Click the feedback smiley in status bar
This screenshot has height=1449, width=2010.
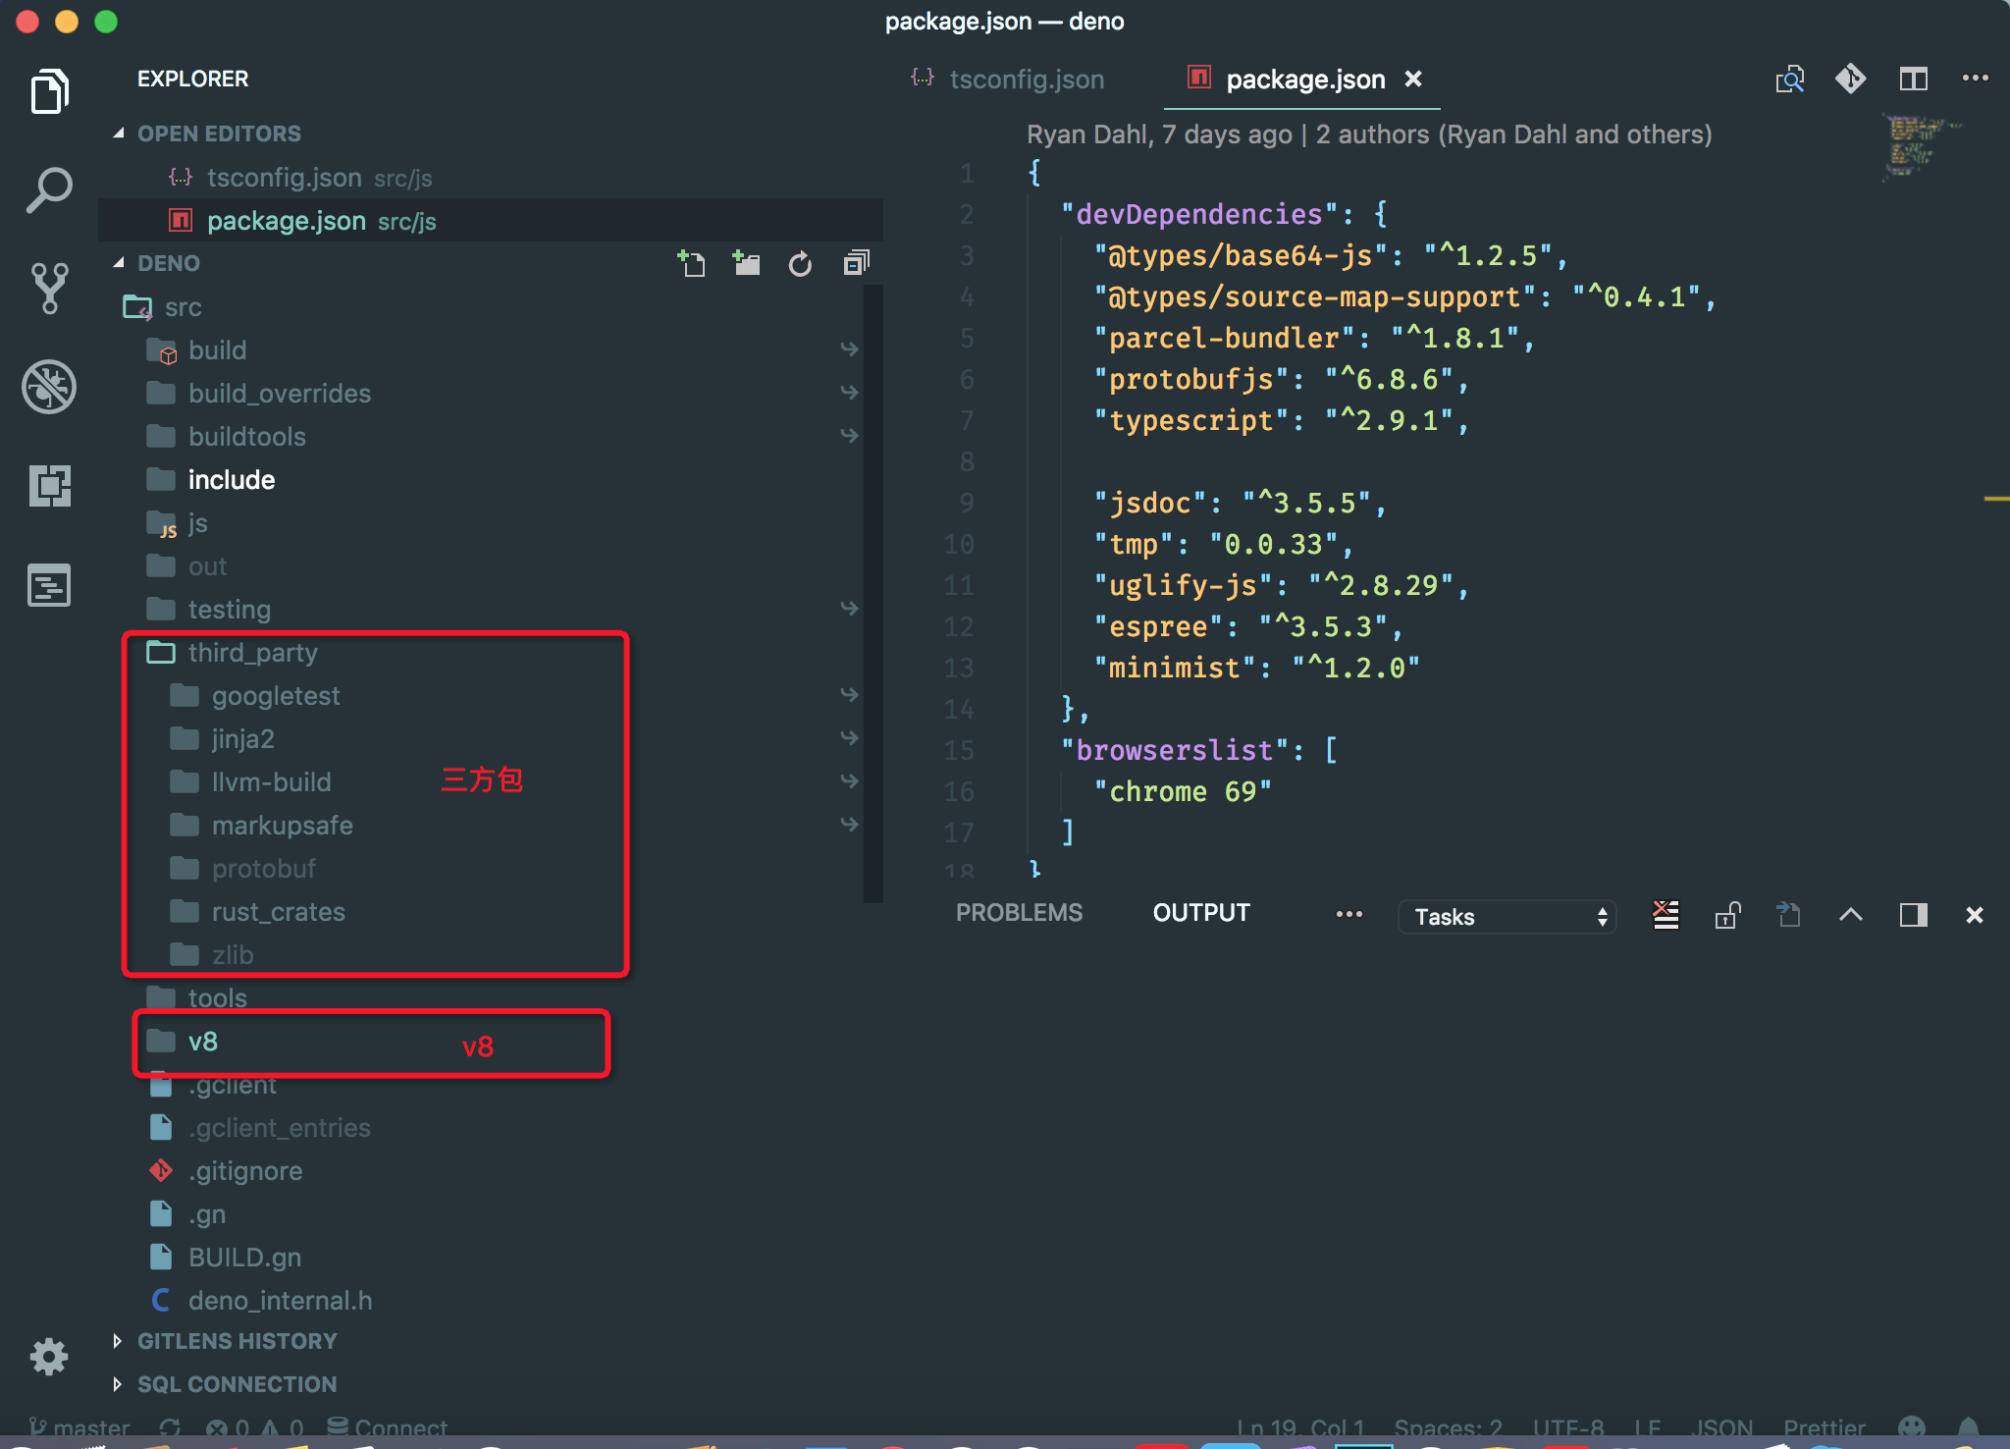(1911, 1427)
